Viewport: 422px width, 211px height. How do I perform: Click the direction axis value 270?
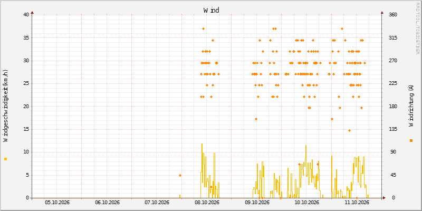[394, 61]
